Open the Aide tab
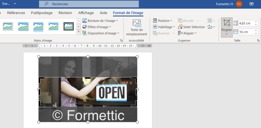This screenshot has height=128, width=261. point(103,13)
